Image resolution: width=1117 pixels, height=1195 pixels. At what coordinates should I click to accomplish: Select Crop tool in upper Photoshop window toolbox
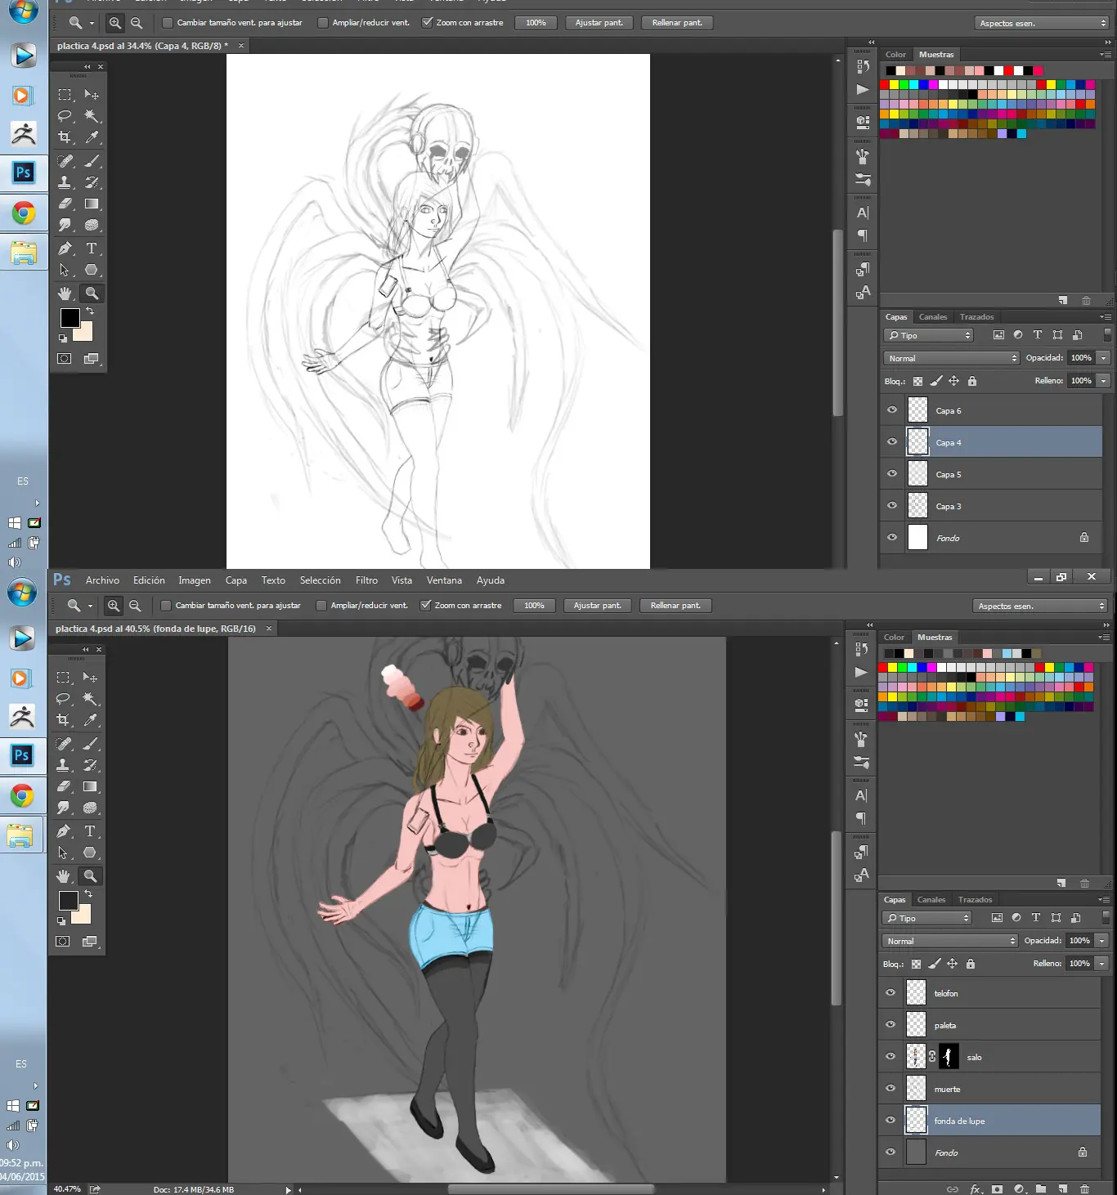65,137
